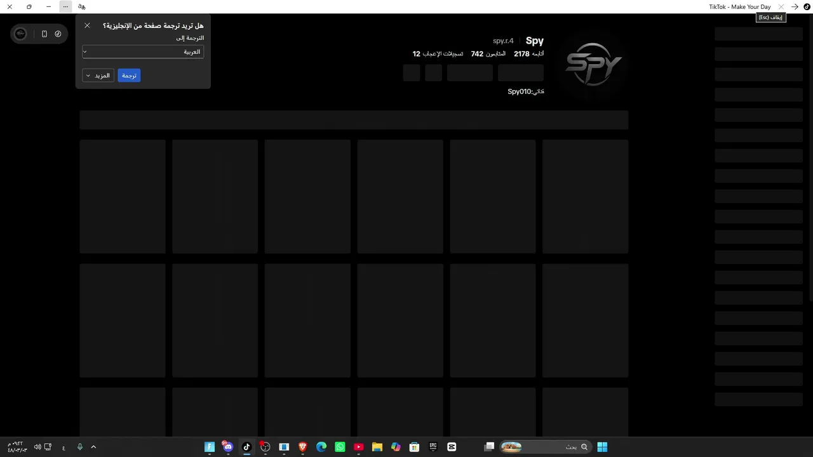This screenshot has height=457, width=813.
Task: Open the red YouTube app on taskbar
Action: tap(358, 447)
